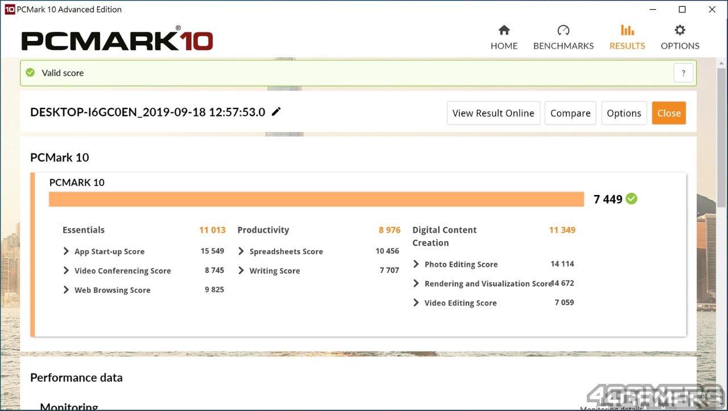The width and height of the screenshot is (728, 411).
Task: Click the Productivity score 8 976
Action: click(390, 230)
